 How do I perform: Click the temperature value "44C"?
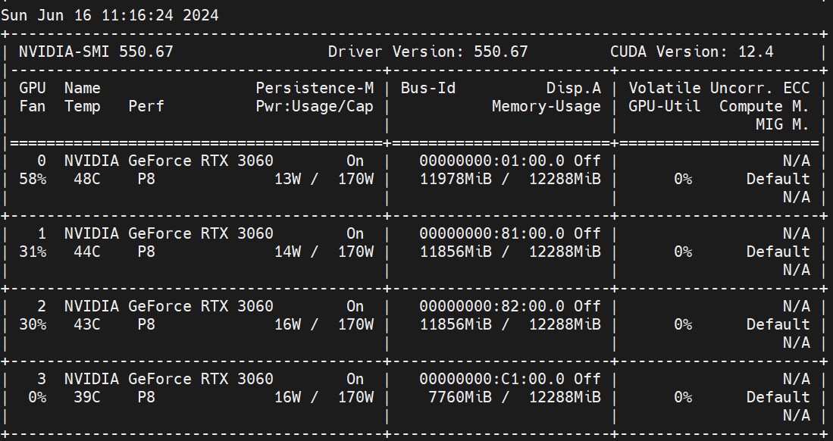tap(87, 252)
